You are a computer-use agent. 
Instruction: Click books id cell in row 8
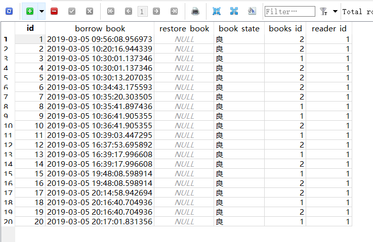click(x=285, y=107)
